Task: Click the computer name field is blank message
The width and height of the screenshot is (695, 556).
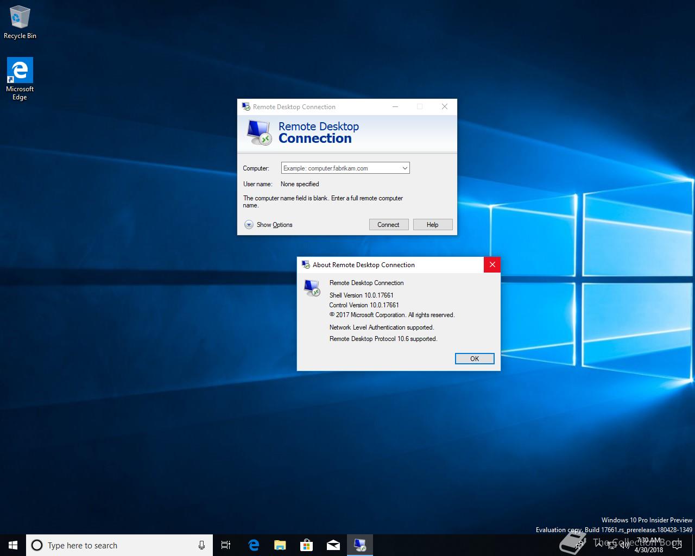Action: [323, 201]
